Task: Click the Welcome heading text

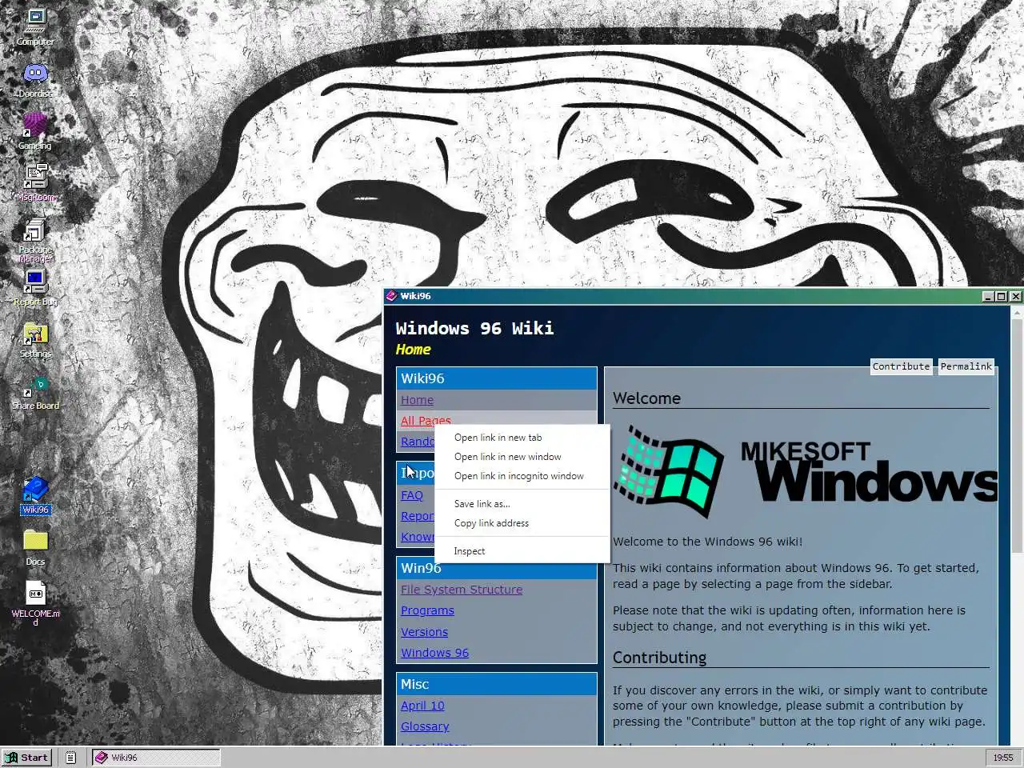Action: pos(646,398)
